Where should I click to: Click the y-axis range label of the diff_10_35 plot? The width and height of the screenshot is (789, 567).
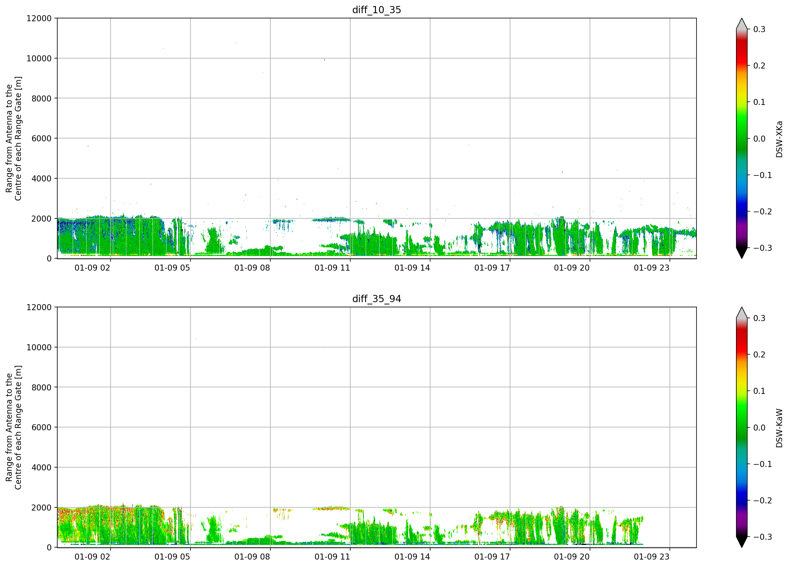click(13, 138)
